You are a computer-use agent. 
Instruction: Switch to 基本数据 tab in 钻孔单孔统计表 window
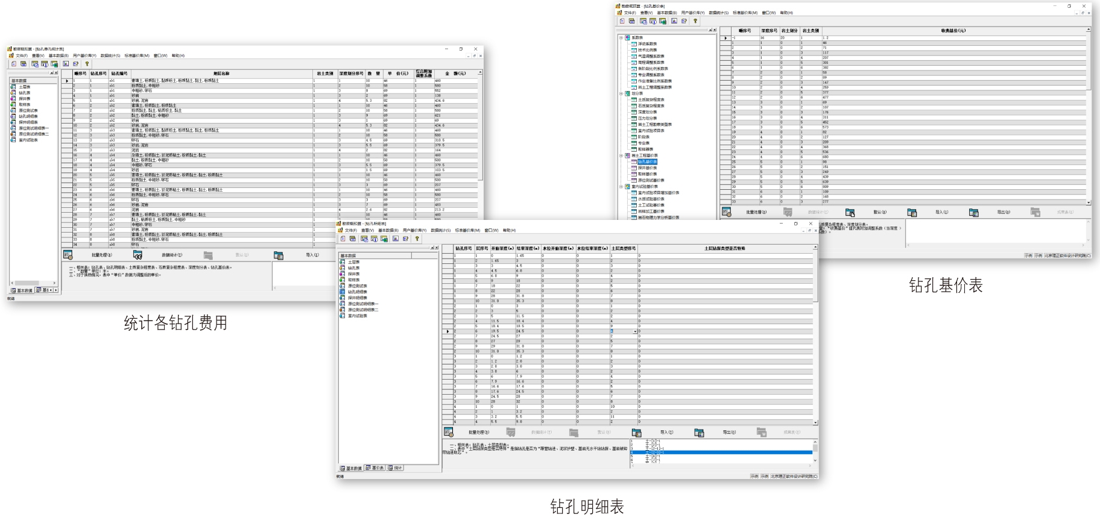22,290
